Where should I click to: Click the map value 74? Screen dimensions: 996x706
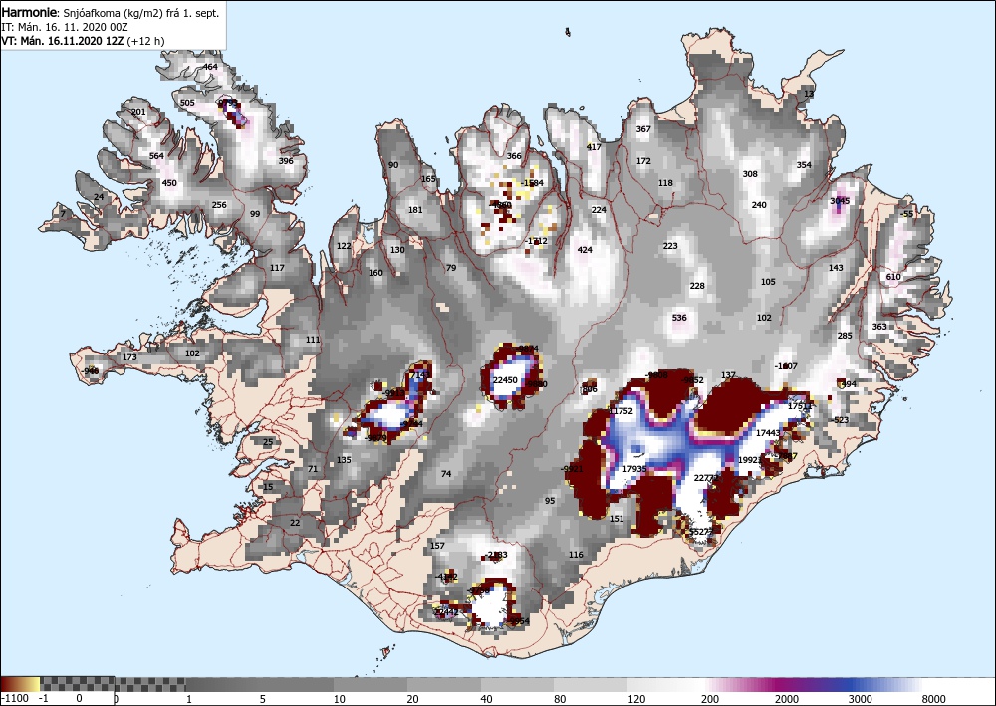446,474
